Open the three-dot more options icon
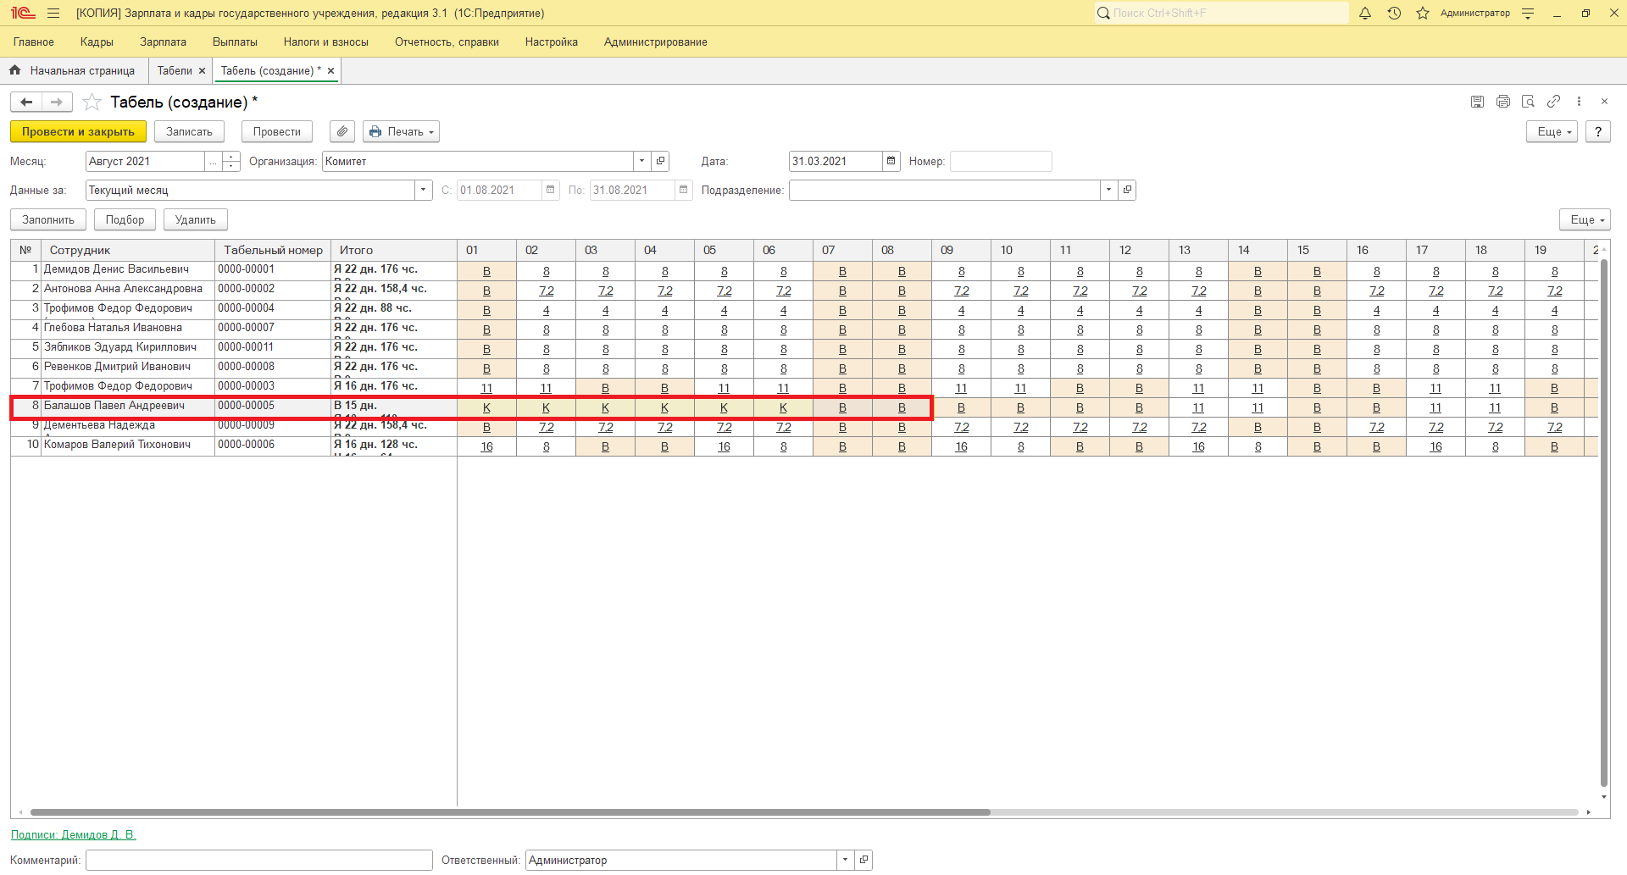Screen dimensions: 1627x875 (x=1579, y=102)
